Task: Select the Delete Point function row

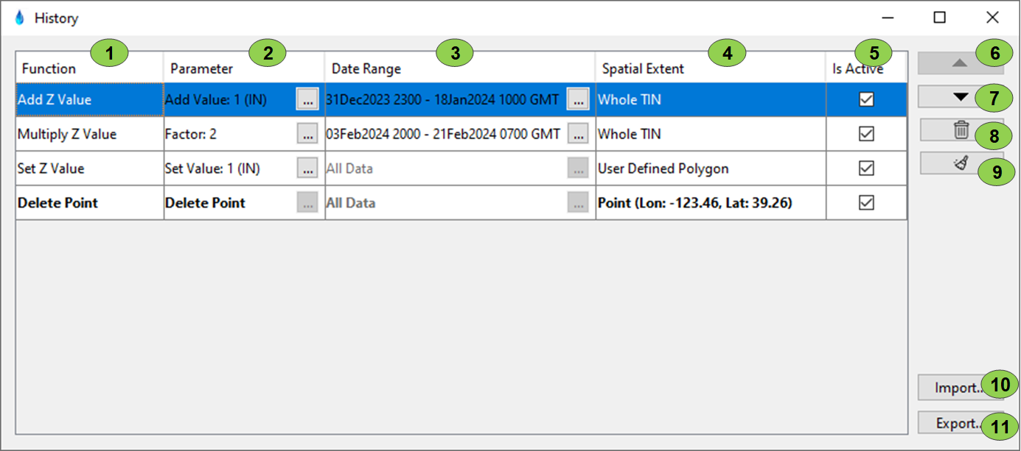Action: click(58, 203)
